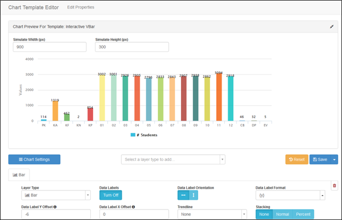The width and height of the screenshot is (342, 220).
Task: Switch to the Bar layer tab
Action: click(19, 175)
